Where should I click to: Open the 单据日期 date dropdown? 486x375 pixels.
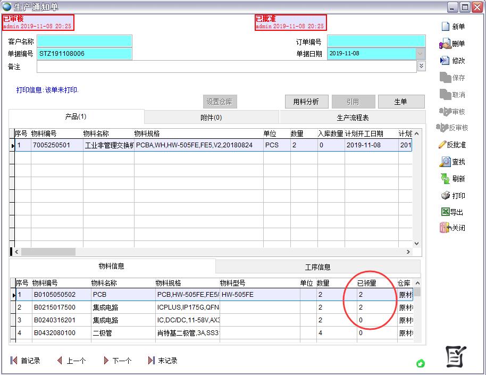(x=420, y=54)
